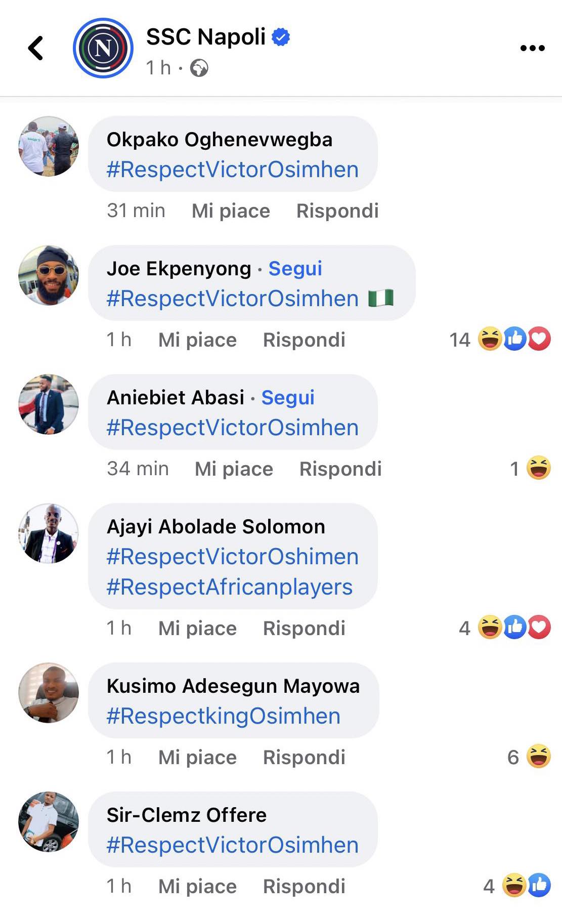Open the three-dot options menu
Screen dimensions: 562x920
(532, 49)
